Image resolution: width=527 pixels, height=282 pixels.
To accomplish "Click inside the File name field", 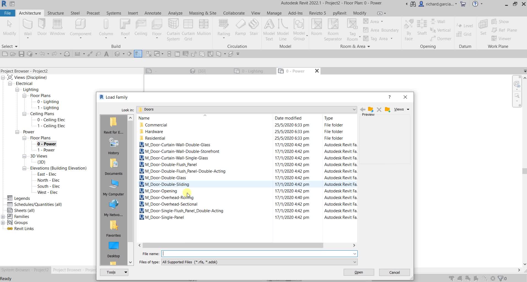I will 248,253.
